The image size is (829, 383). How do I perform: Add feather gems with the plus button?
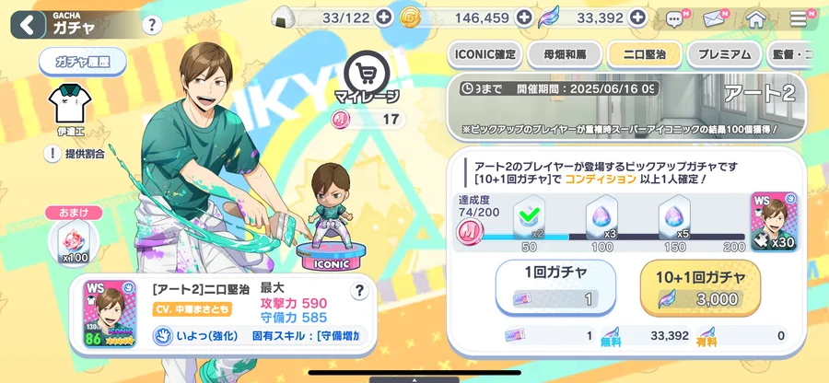[638, 18]
